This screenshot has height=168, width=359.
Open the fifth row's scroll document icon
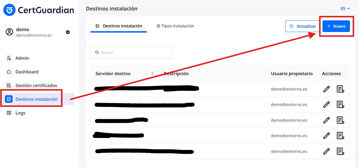(x=340, y=151)
